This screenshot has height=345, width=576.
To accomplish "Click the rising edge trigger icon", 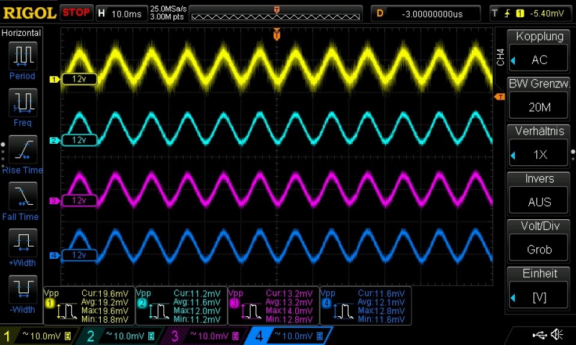I will click(508, 14).
